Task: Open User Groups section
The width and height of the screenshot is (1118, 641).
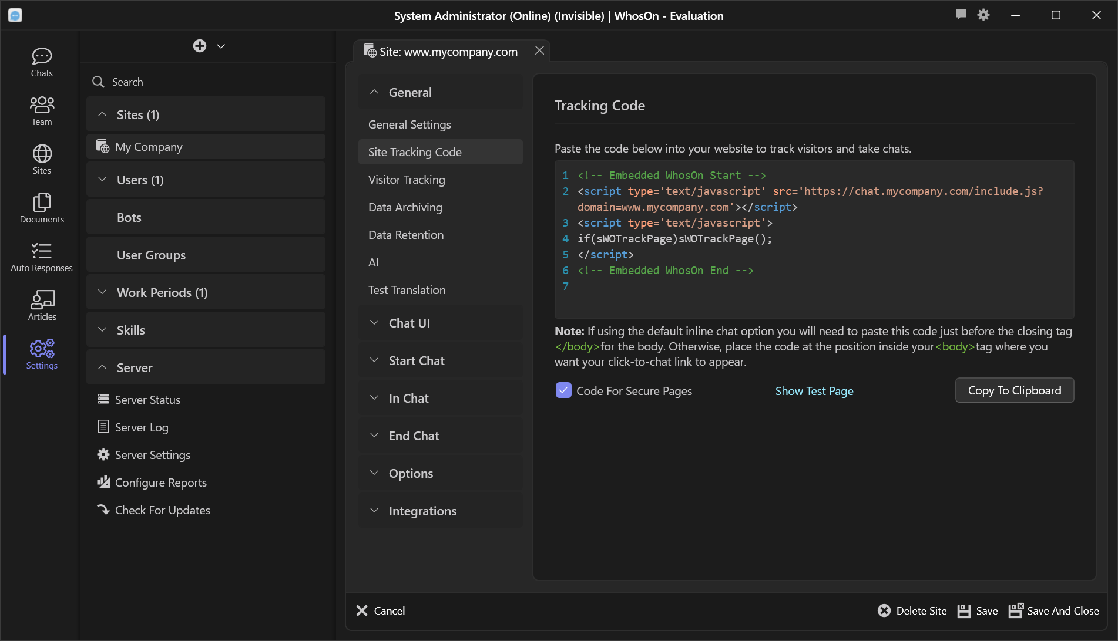Action: 206,255
